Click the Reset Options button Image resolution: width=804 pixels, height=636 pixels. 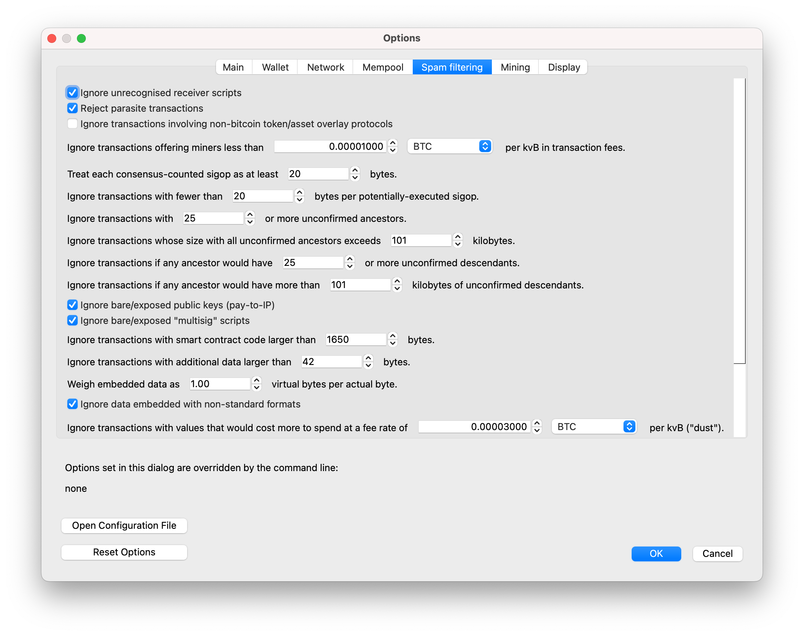(x=124, y=552)
